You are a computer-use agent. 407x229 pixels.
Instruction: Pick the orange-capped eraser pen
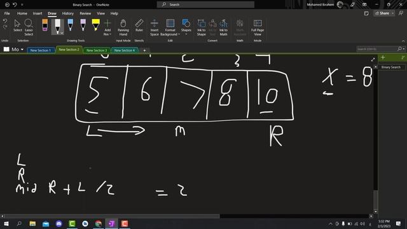[45, 25]
